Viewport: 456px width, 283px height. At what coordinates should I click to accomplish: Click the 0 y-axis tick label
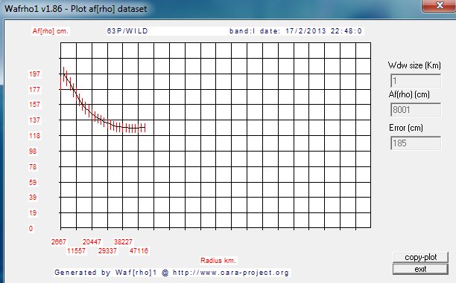click(x=31, y=229)
